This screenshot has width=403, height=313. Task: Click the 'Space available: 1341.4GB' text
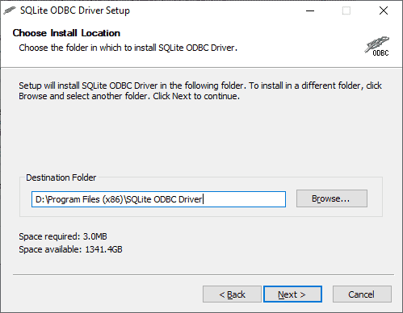point(70,249)
